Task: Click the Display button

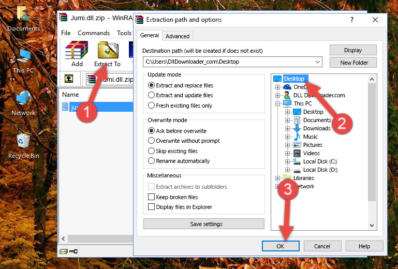Action: (x=353, y=50)
